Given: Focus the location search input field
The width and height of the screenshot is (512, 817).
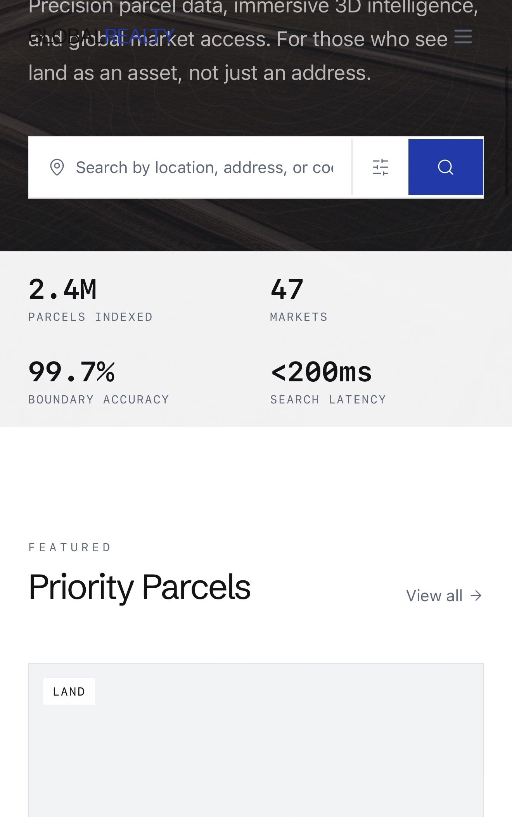Looking at the screenshot, I should 204,167.
